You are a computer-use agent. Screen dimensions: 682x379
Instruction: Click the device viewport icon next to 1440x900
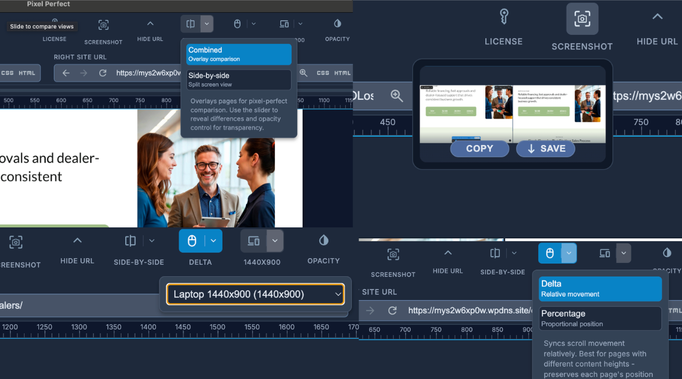(x=253, y=241)
